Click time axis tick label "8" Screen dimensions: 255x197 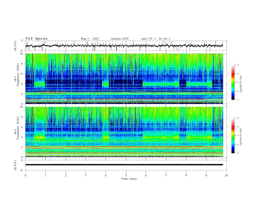coord(186,175)
